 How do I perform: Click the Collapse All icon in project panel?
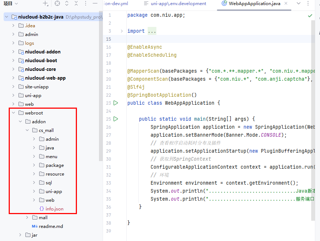tap(76, 4)
